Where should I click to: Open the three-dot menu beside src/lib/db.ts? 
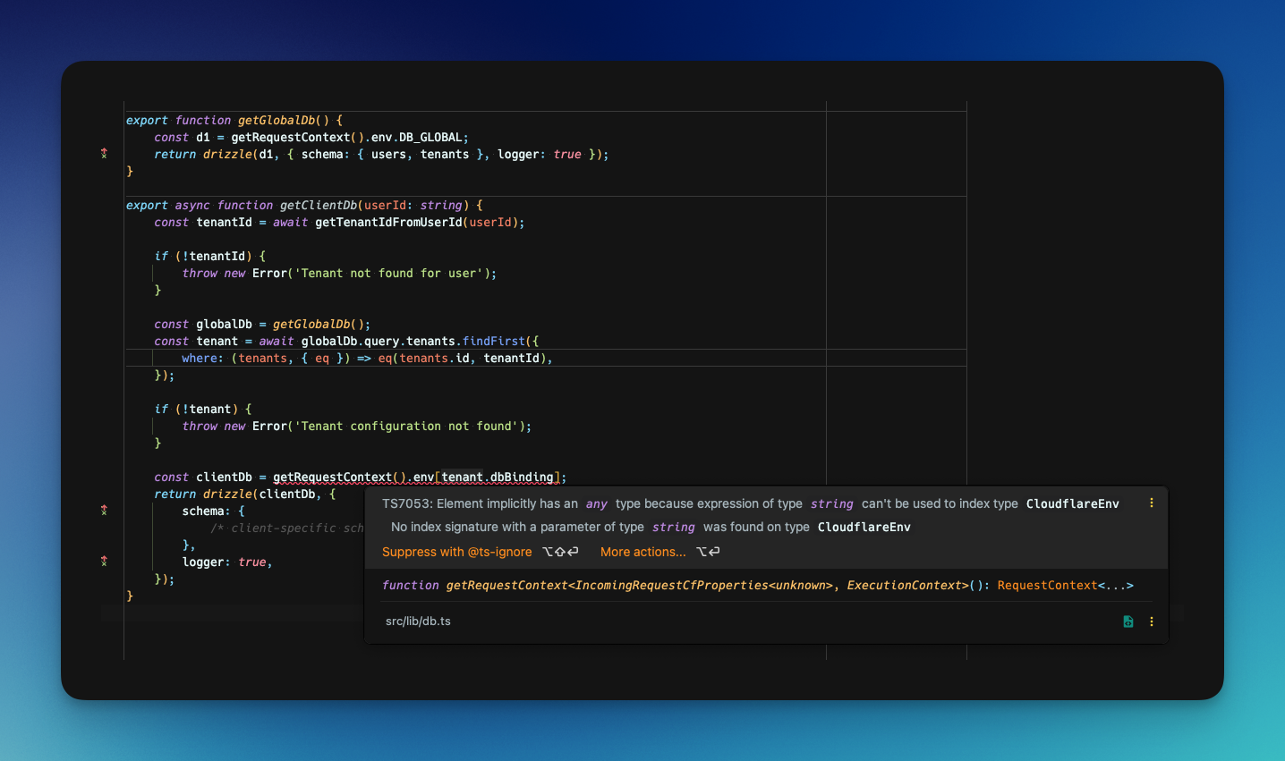1152,621
